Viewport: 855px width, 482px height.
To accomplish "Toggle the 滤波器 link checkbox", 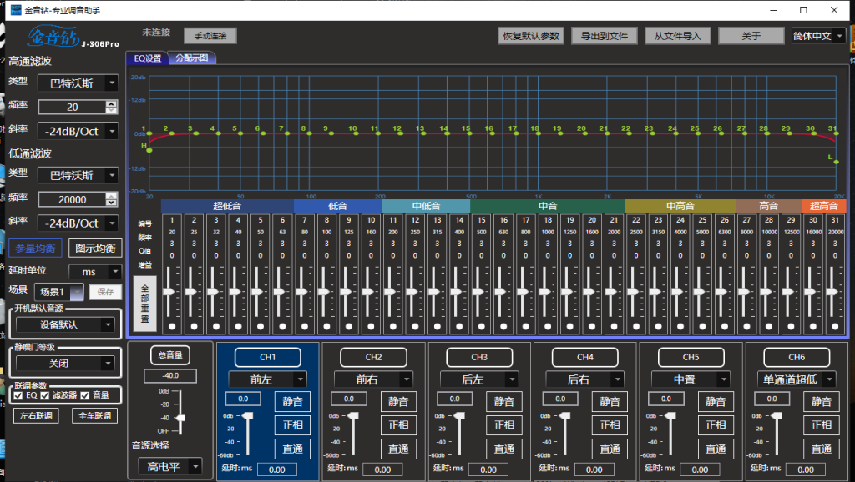I will pos(45,395).
